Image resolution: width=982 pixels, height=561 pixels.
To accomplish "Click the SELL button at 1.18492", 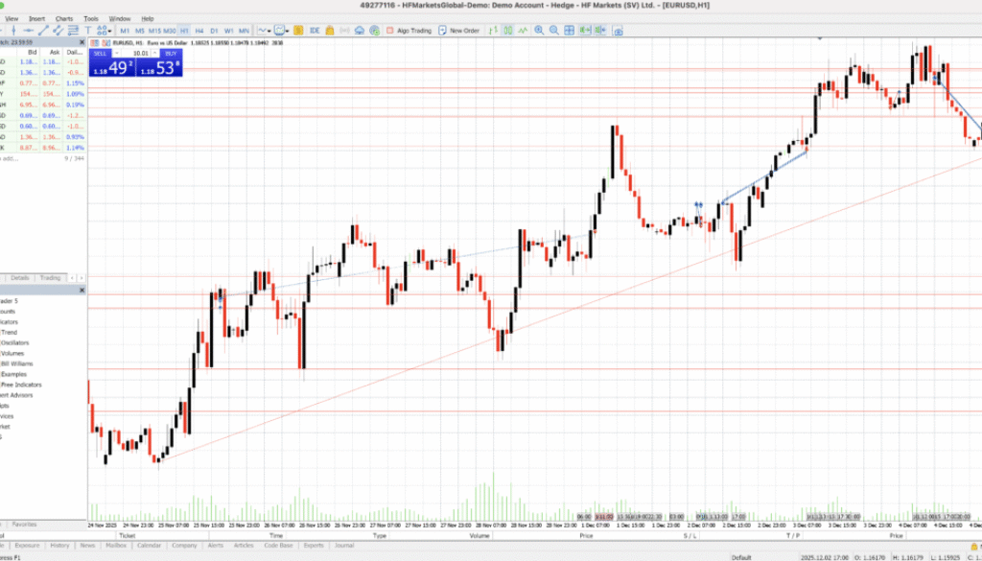I will [113, 67].
